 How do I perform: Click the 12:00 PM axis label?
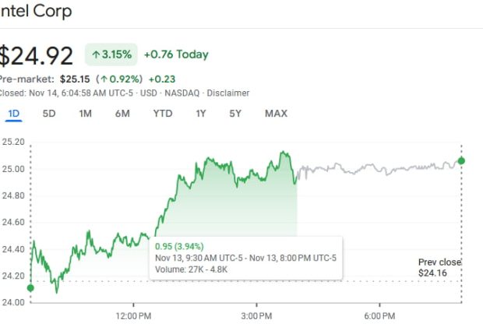tap(133, 315)
